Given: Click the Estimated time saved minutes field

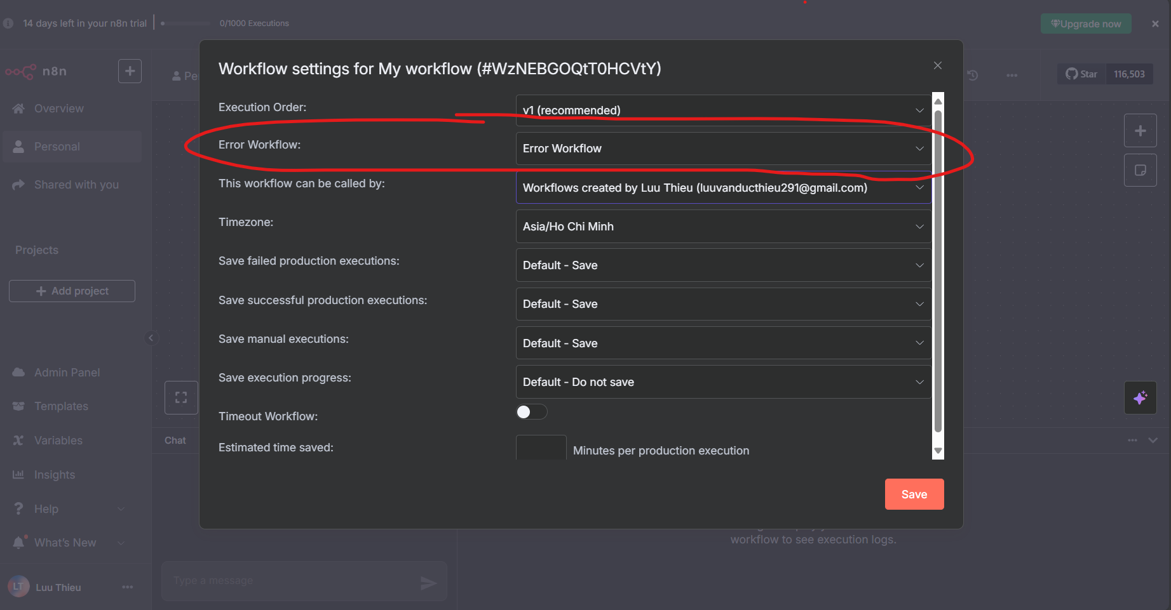Looking at the screenshot, I should (x=541, y=448).
